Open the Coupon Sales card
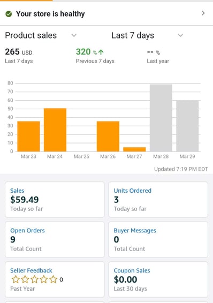This screenshot has width=213, height=303. point(158,279)
